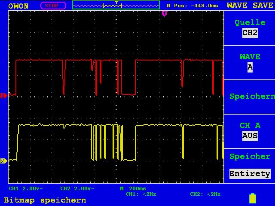Image resolution: width=275 pixels, height=206 pixels.
Task: Open the WAVE SAVE menu title
Action: pyautogui.click(x=250, y=5)
